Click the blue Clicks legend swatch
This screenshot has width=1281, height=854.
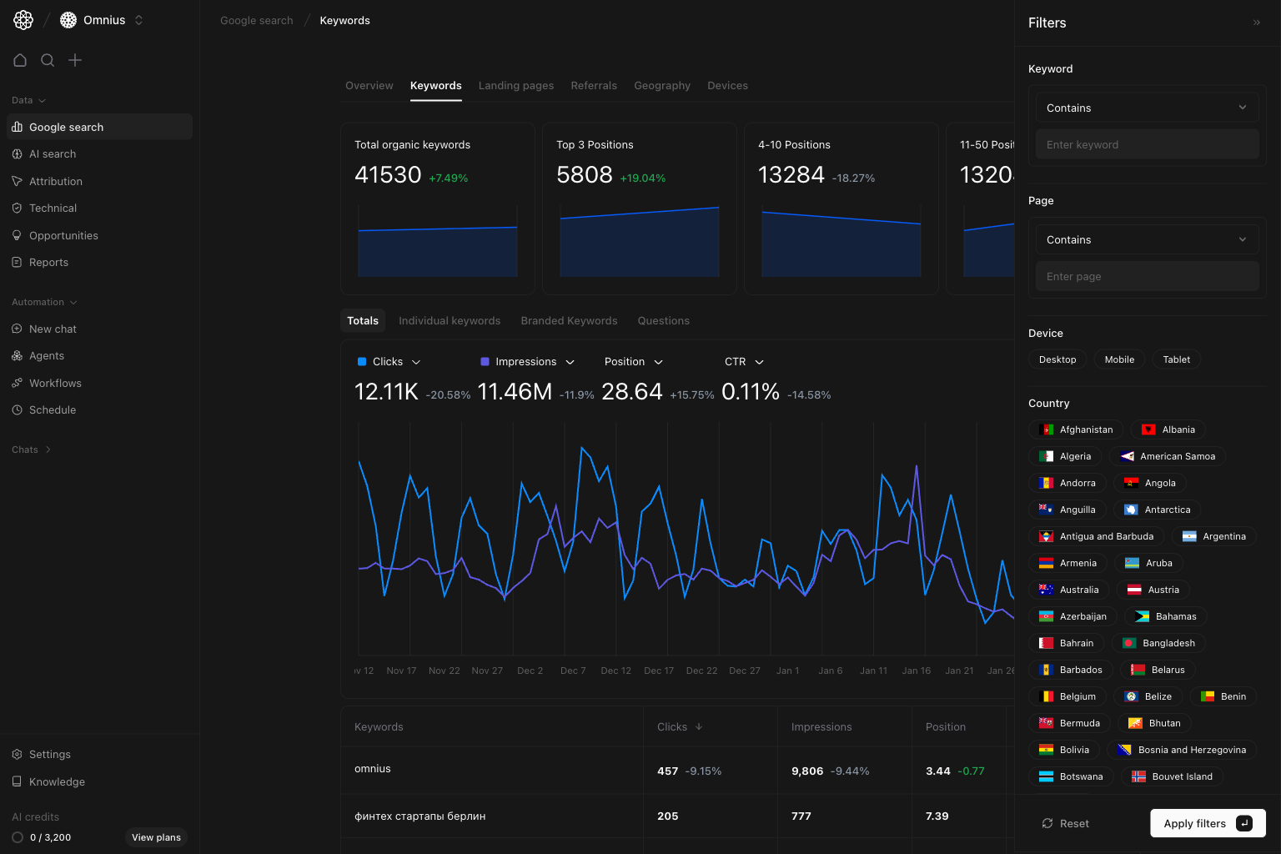(x=360, y=361)
